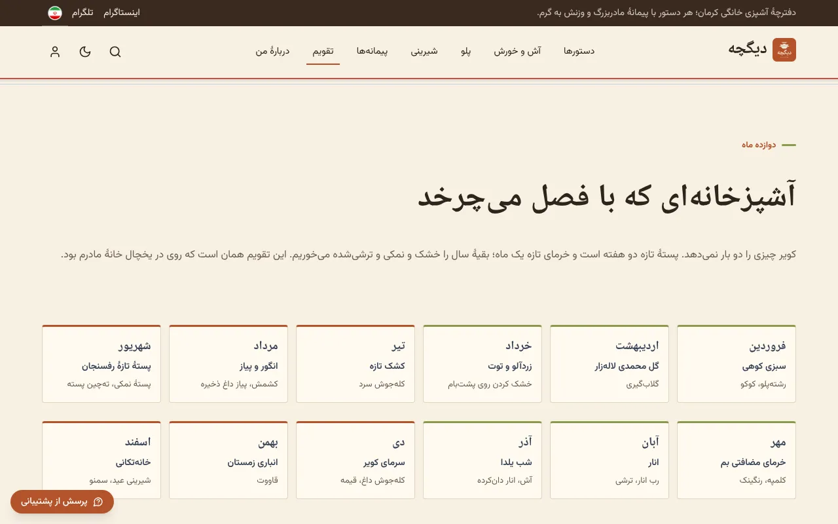Follow the تلگرام link

pyautogui.click(x=82, y=13)
